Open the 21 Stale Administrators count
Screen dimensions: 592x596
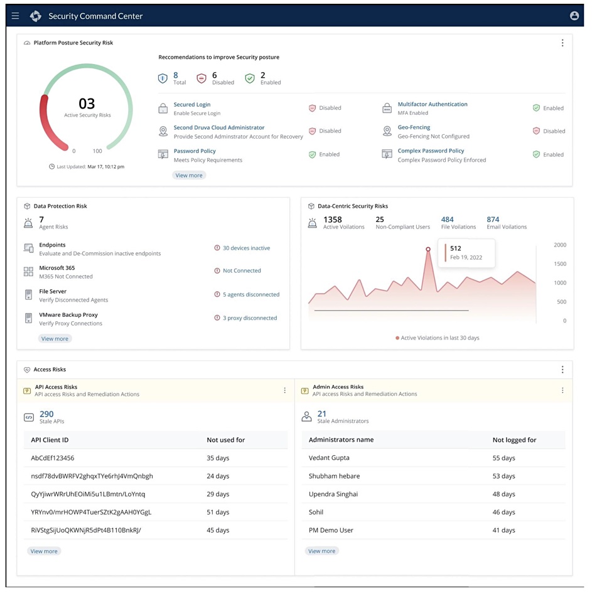click(322, 413)
